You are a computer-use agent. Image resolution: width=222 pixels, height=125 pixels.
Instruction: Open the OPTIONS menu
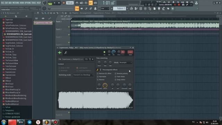28,3
